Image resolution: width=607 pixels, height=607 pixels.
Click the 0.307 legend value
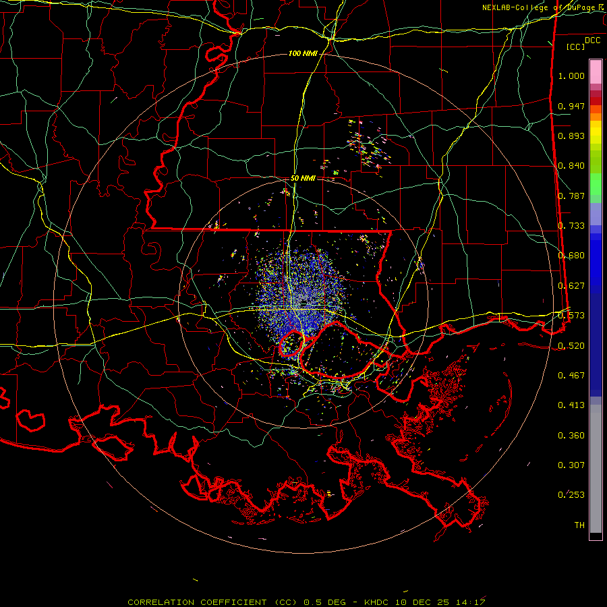coord(571,465)
